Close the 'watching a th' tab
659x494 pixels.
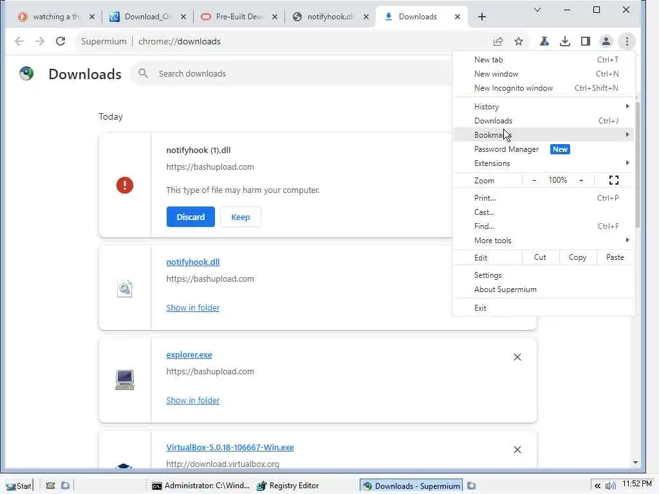pos(92,17)
